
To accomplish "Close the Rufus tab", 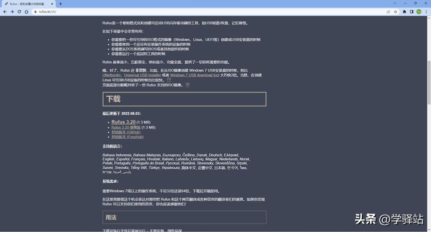I will (x=52, y=4).
